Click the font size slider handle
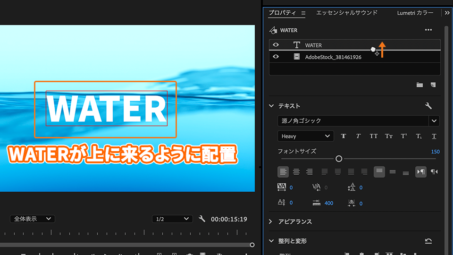This screenshot has width=453, height=255. [339, 159]
